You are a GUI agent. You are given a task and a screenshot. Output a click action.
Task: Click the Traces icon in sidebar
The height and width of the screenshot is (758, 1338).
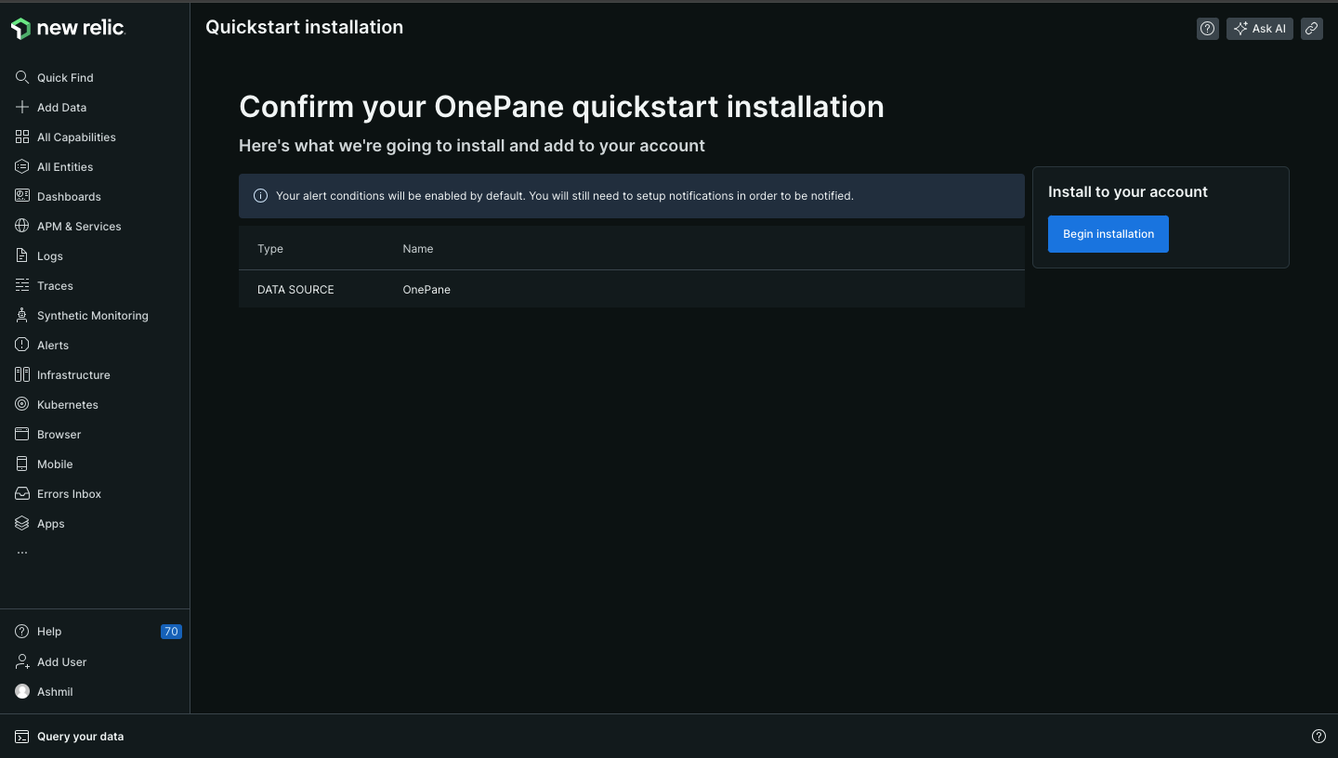pos(22,285)
